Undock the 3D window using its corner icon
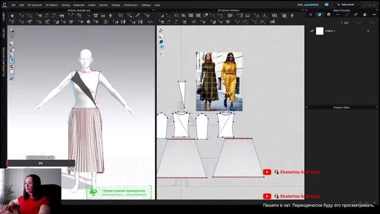The width and height of the screenshot is (380, 214). 153,11
